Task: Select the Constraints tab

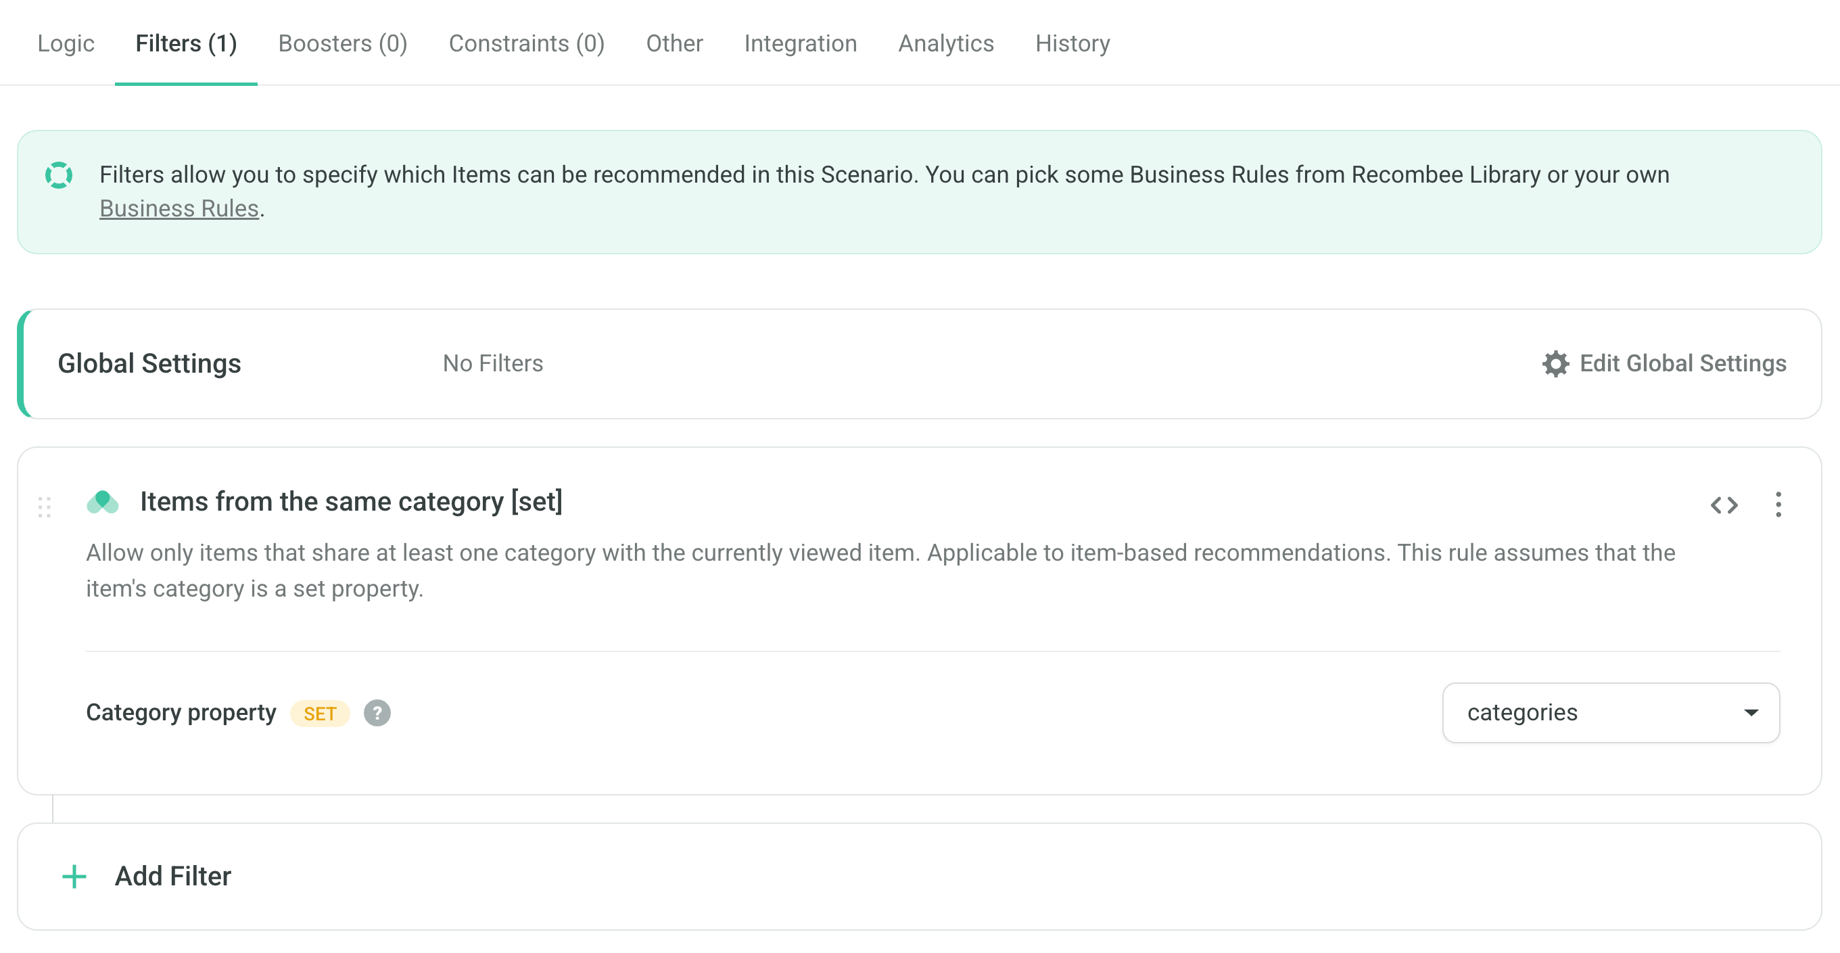Action: 527,43
